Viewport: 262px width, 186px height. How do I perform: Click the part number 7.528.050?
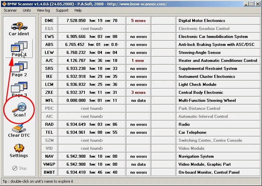[x=76, y=21]
